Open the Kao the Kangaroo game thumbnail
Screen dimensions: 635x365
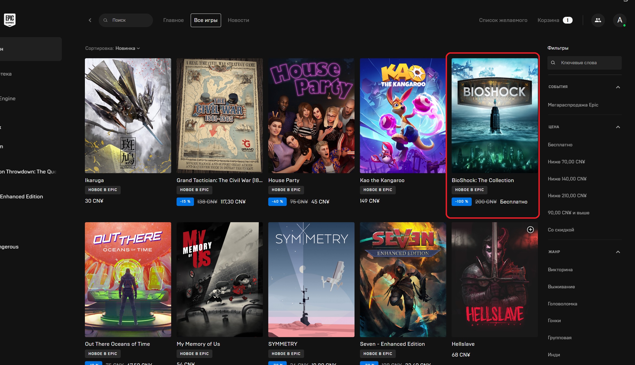pyautogui.click(x=403, y=116)
